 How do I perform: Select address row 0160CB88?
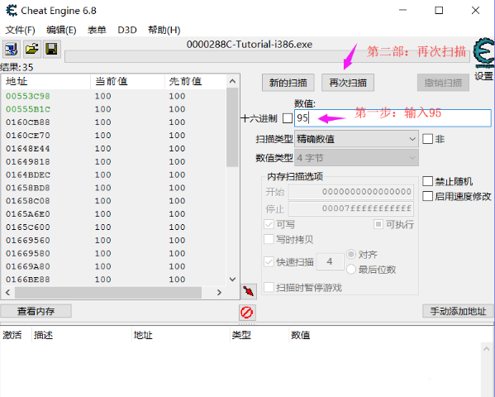(114, 122)
